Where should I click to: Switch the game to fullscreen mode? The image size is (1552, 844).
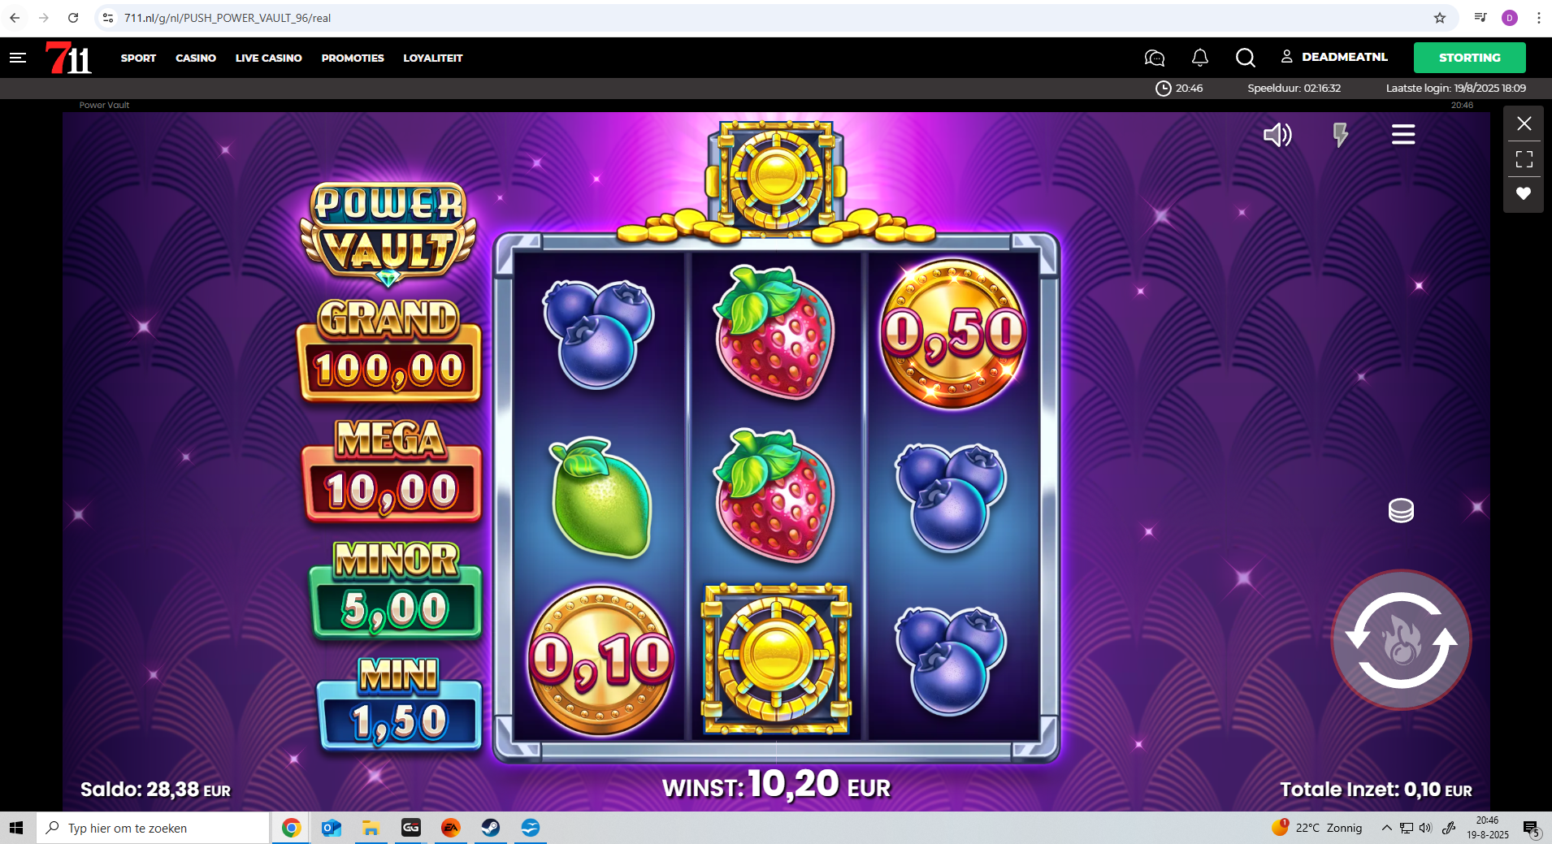[x=1524, y=158]
